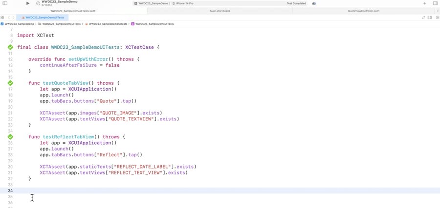Toggle the editor options lines icon
440x208 pixels.
(x=430, y=18)
